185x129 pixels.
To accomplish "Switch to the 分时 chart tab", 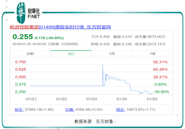I will pyautogui.click(x=30, y=54).
